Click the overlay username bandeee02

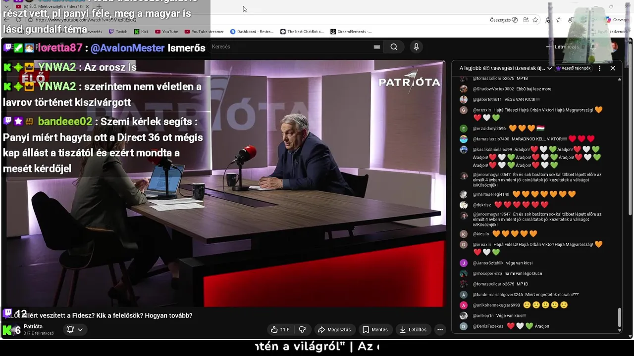pyautogui.click(x=65, y=122)
